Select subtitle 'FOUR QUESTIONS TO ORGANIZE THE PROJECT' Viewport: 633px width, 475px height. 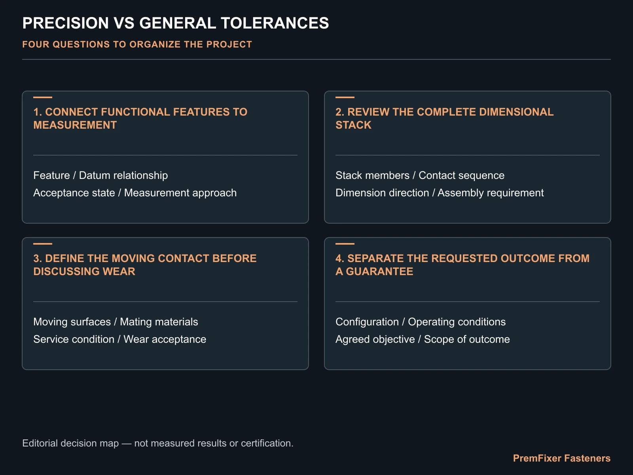(137, 44)
